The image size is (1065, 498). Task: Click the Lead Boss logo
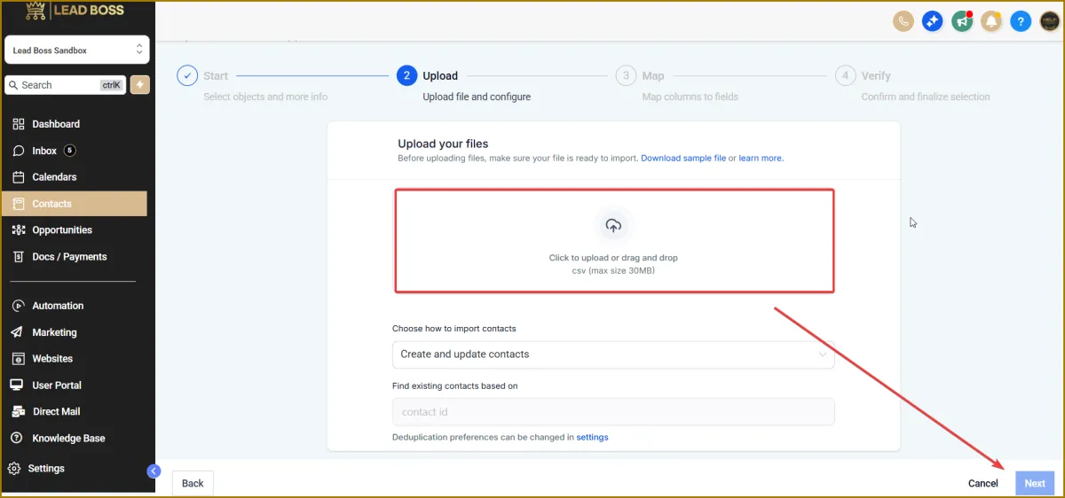point(75,11)
